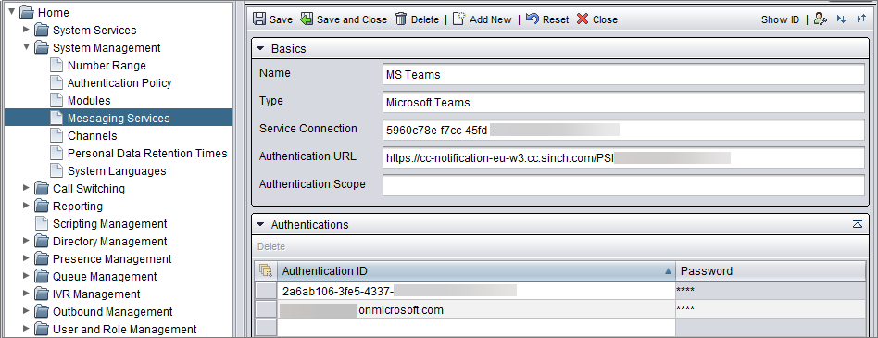The height and width of the screenshot is (338, 878).
Task: Click the Delete trash can icon
Action: (x=401, y=19)
